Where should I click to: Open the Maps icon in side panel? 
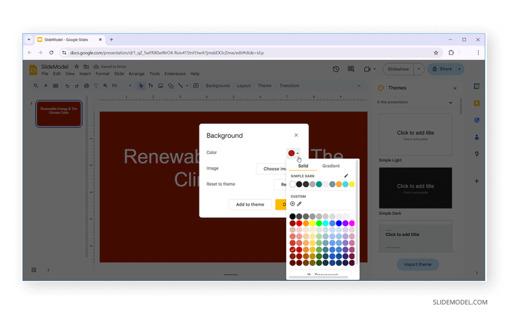pos(476,154)
